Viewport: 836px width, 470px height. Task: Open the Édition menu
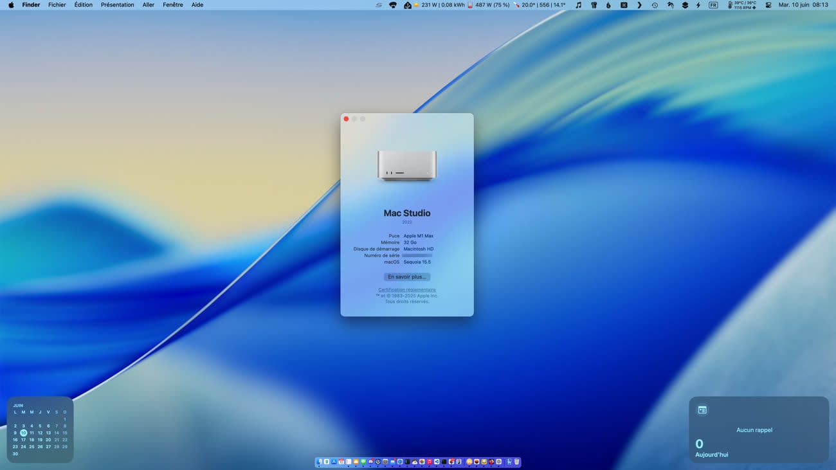[x=83, y=5]
